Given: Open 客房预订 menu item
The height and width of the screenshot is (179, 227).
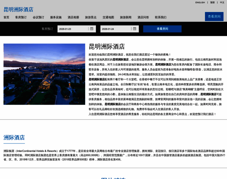Looking at the screenshot, I should (x=21, y=17).
